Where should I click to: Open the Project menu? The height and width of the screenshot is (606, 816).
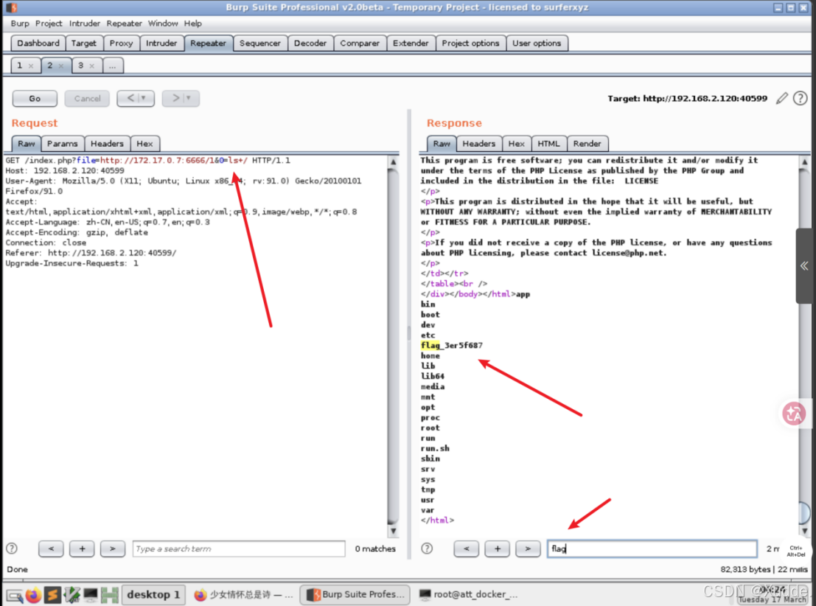click(x=49, y=24)
